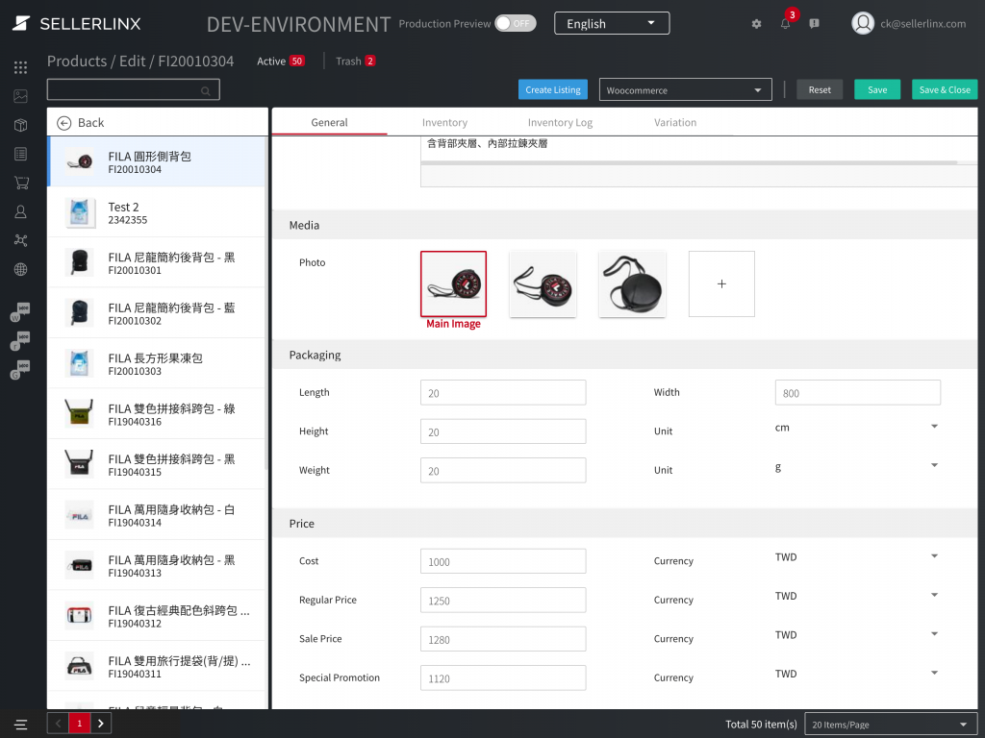
Task: Click the Back arrow icon
Action: (x=64, y=123)
